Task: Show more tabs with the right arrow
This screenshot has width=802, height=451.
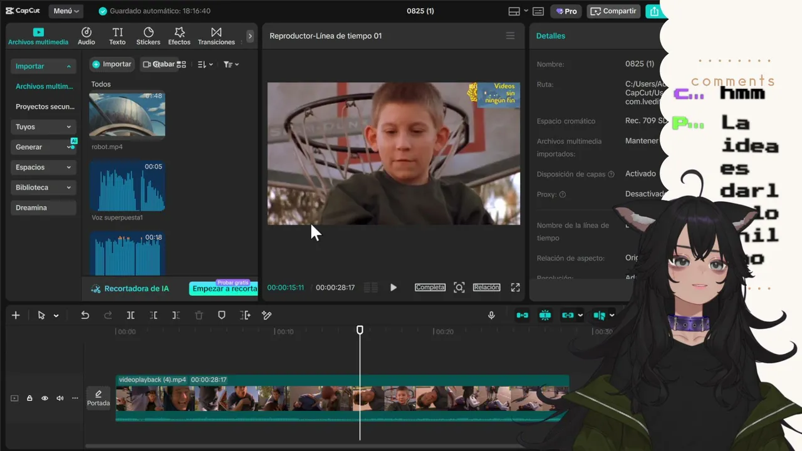Action: (250, 36)
